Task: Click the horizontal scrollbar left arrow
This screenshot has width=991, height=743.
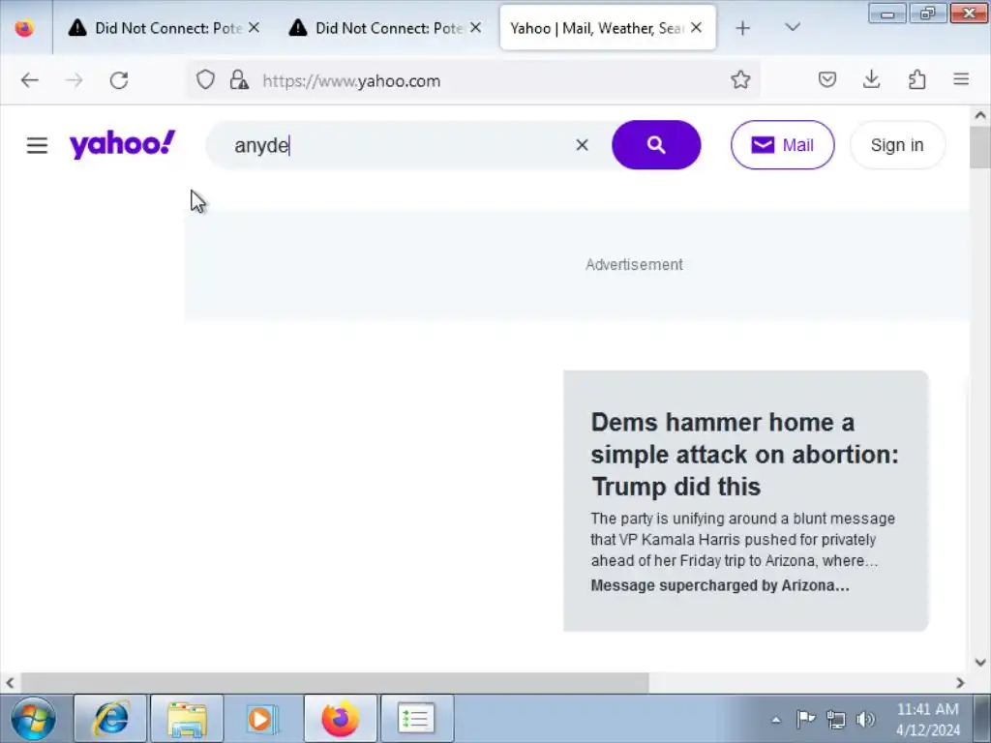Action: pyautogui.click(x=10, y=683)
